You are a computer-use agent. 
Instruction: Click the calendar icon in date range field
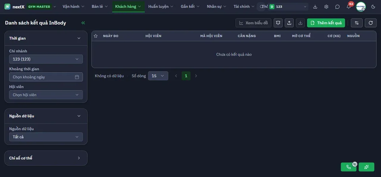(x=77, y=77)
